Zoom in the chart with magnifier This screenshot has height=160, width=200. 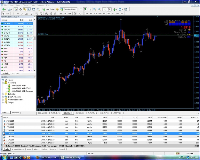(95, 9)
